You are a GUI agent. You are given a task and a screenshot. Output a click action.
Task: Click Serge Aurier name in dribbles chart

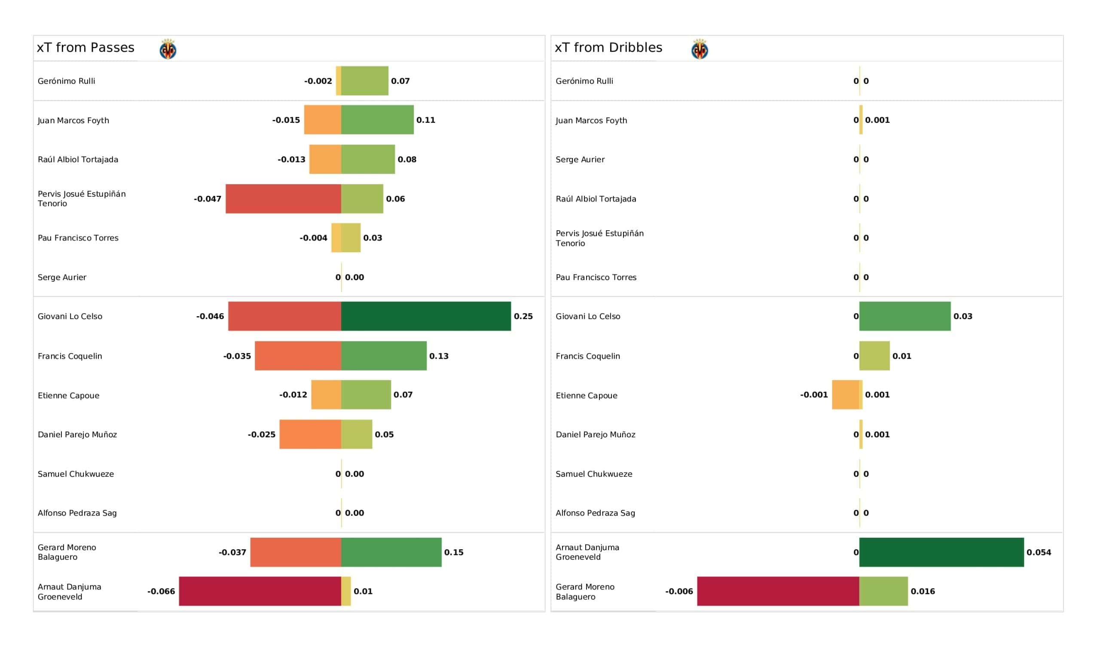(580, 159)
